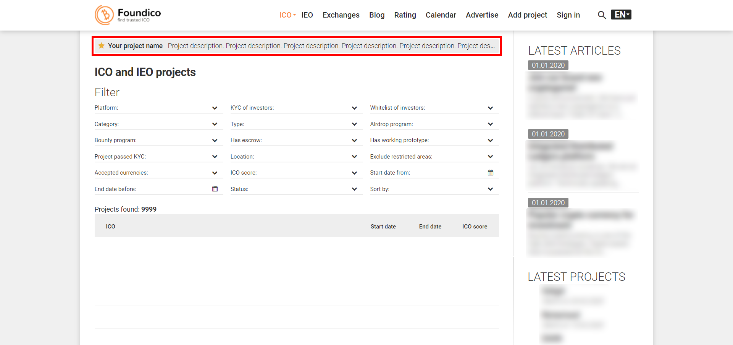Image resolution: width=733 pixels, height=345 pixels.
Task: Open the ICO score filter dropdown
Action: coord(354,173)
